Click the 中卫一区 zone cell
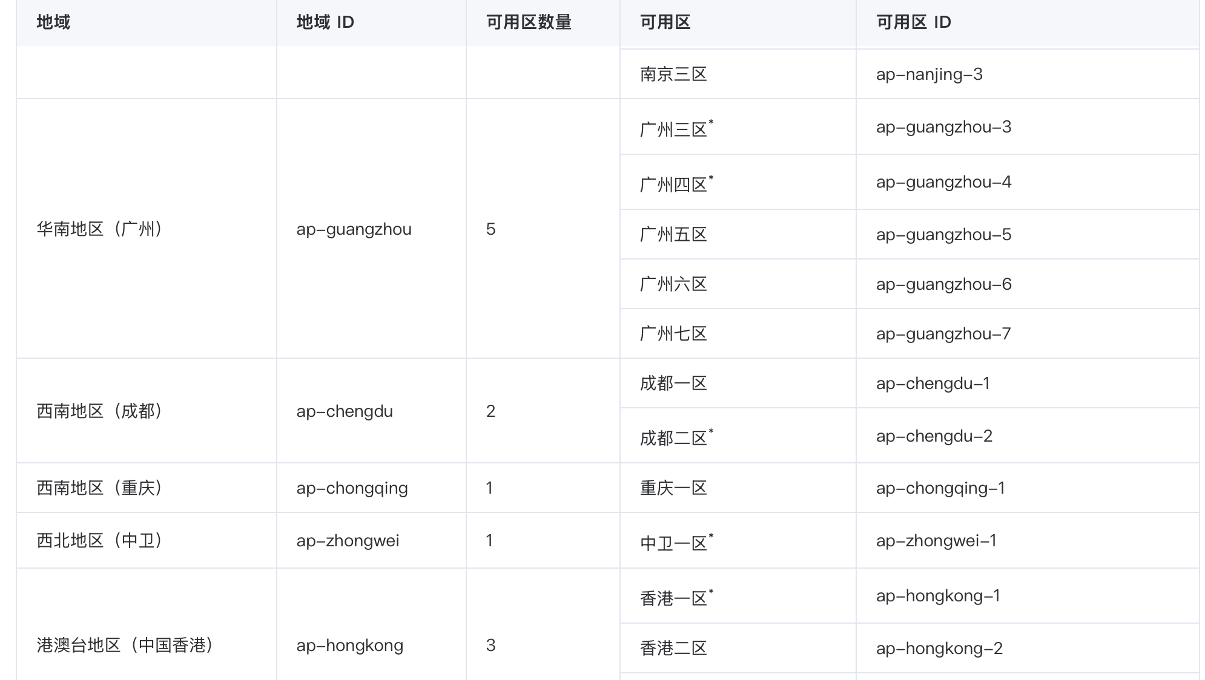 tap(738, 541)
